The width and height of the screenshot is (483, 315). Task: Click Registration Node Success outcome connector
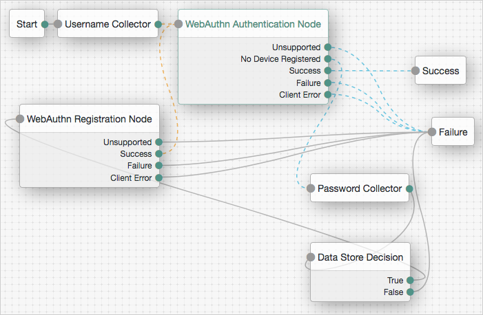159,153
